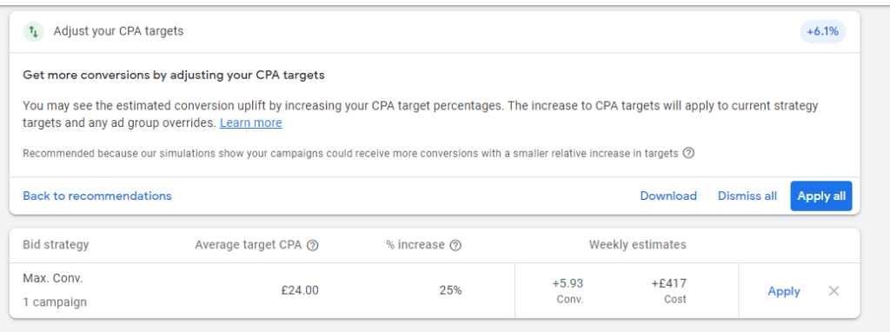The height and width of the screenshot is (332, 890).
Task: Go back to recommendations
Action: tap(97, 196)
